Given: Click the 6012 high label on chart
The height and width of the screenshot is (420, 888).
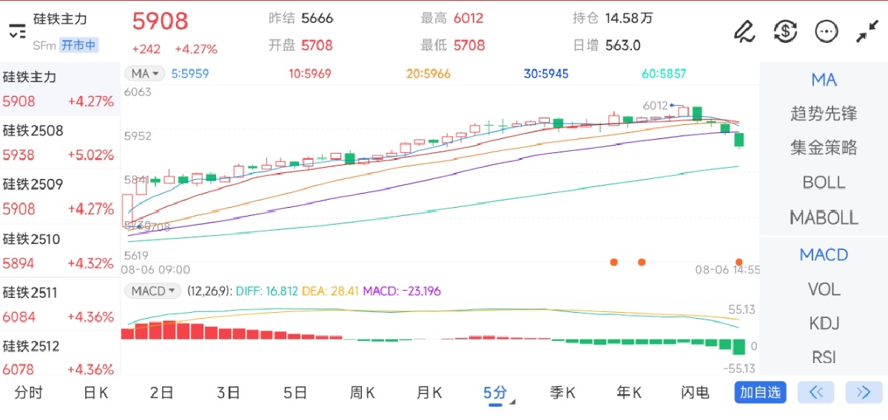Looking at the screenshot, I should point(655,106).
